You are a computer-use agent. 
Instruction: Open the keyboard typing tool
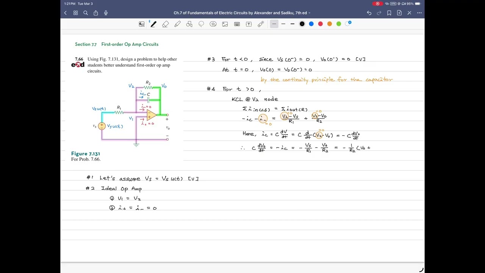pyautogui.click(x=237, y=24)
